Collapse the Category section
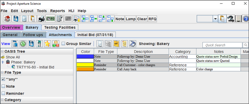Screen dimensions: 249x104 click(x=3, y=100)
